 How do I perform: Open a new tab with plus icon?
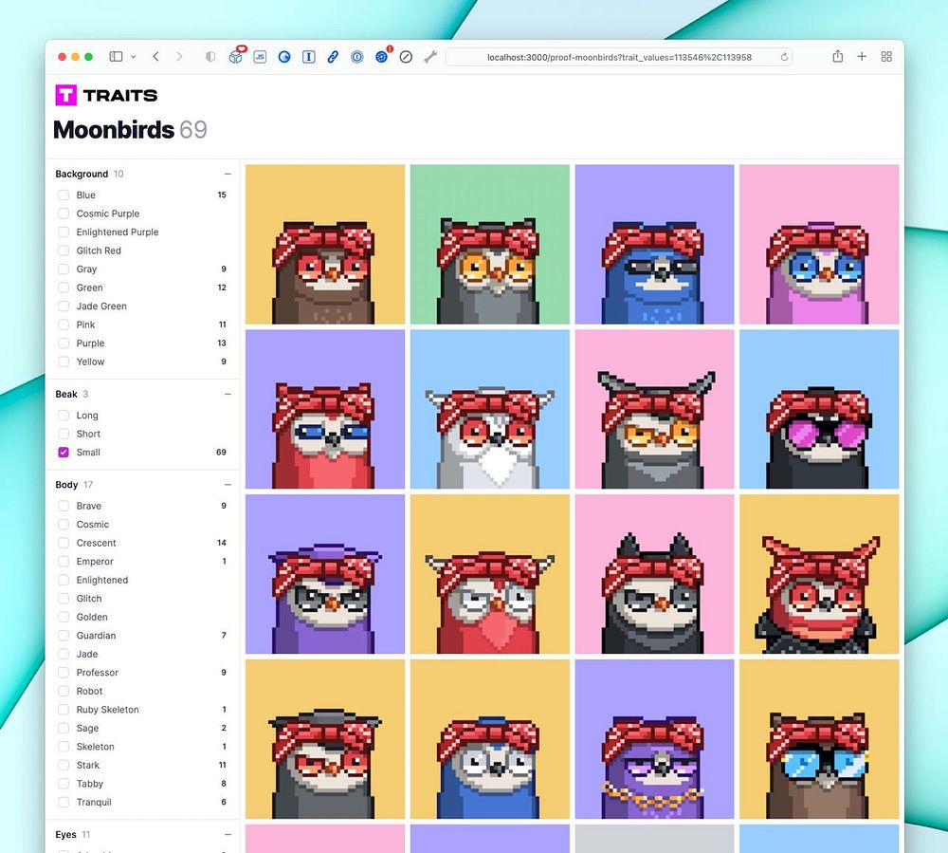point(862,56)
